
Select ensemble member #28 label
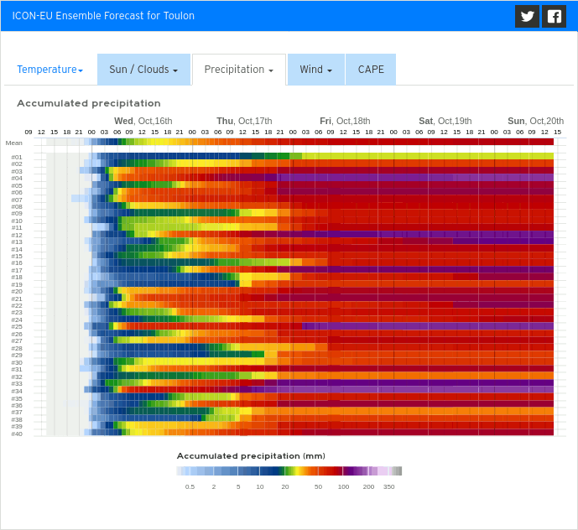coord(17,348)
